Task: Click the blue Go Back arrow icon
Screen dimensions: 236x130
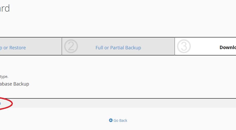Action: point(111,120)
